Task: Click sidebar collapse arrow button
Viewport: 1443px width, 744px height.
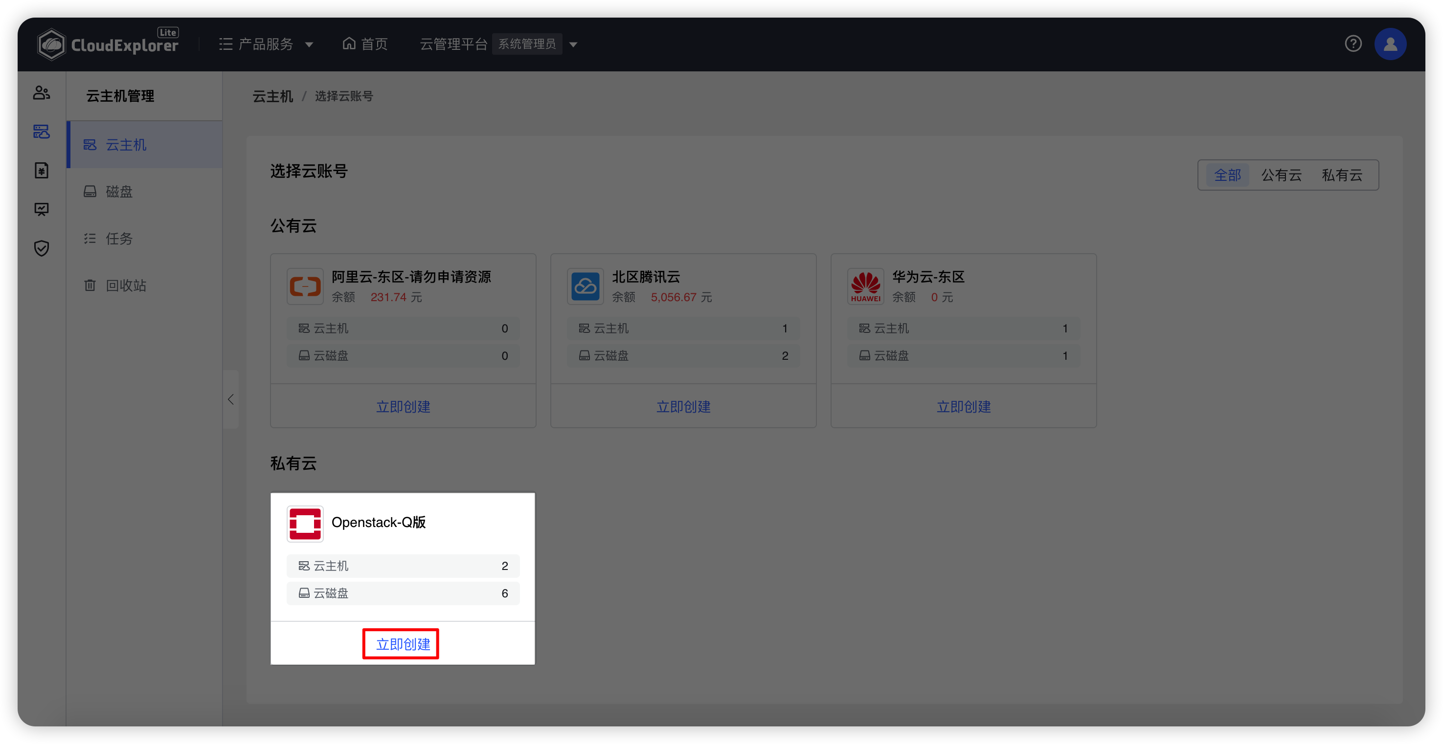Action: pyautogui.click(x=232, y=398)
